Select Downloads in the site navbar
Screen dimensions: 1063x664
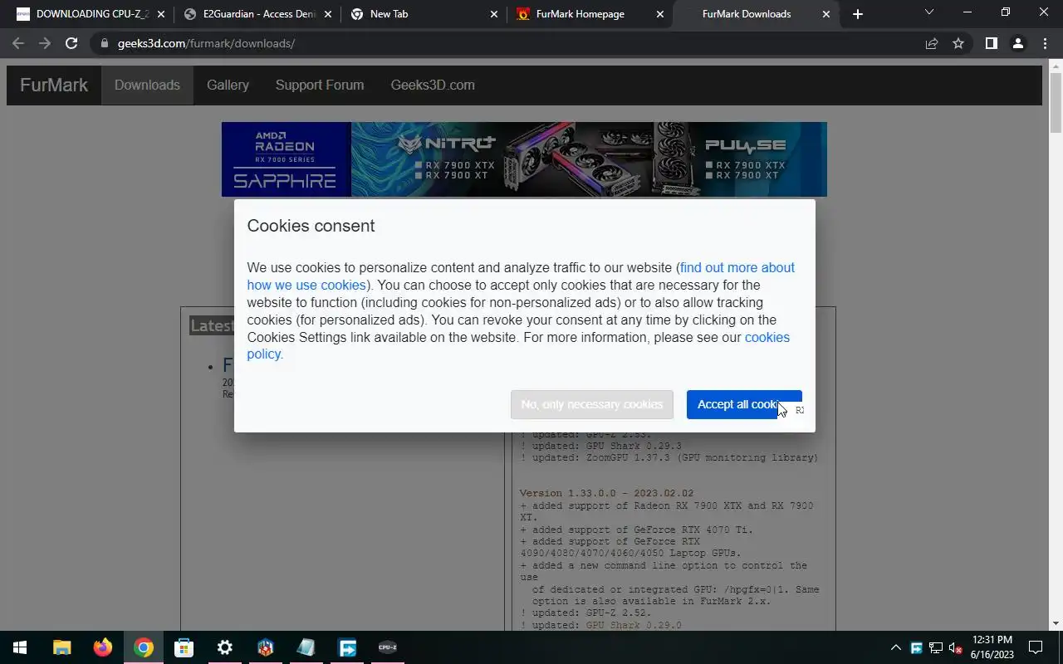tap(147, 85)
